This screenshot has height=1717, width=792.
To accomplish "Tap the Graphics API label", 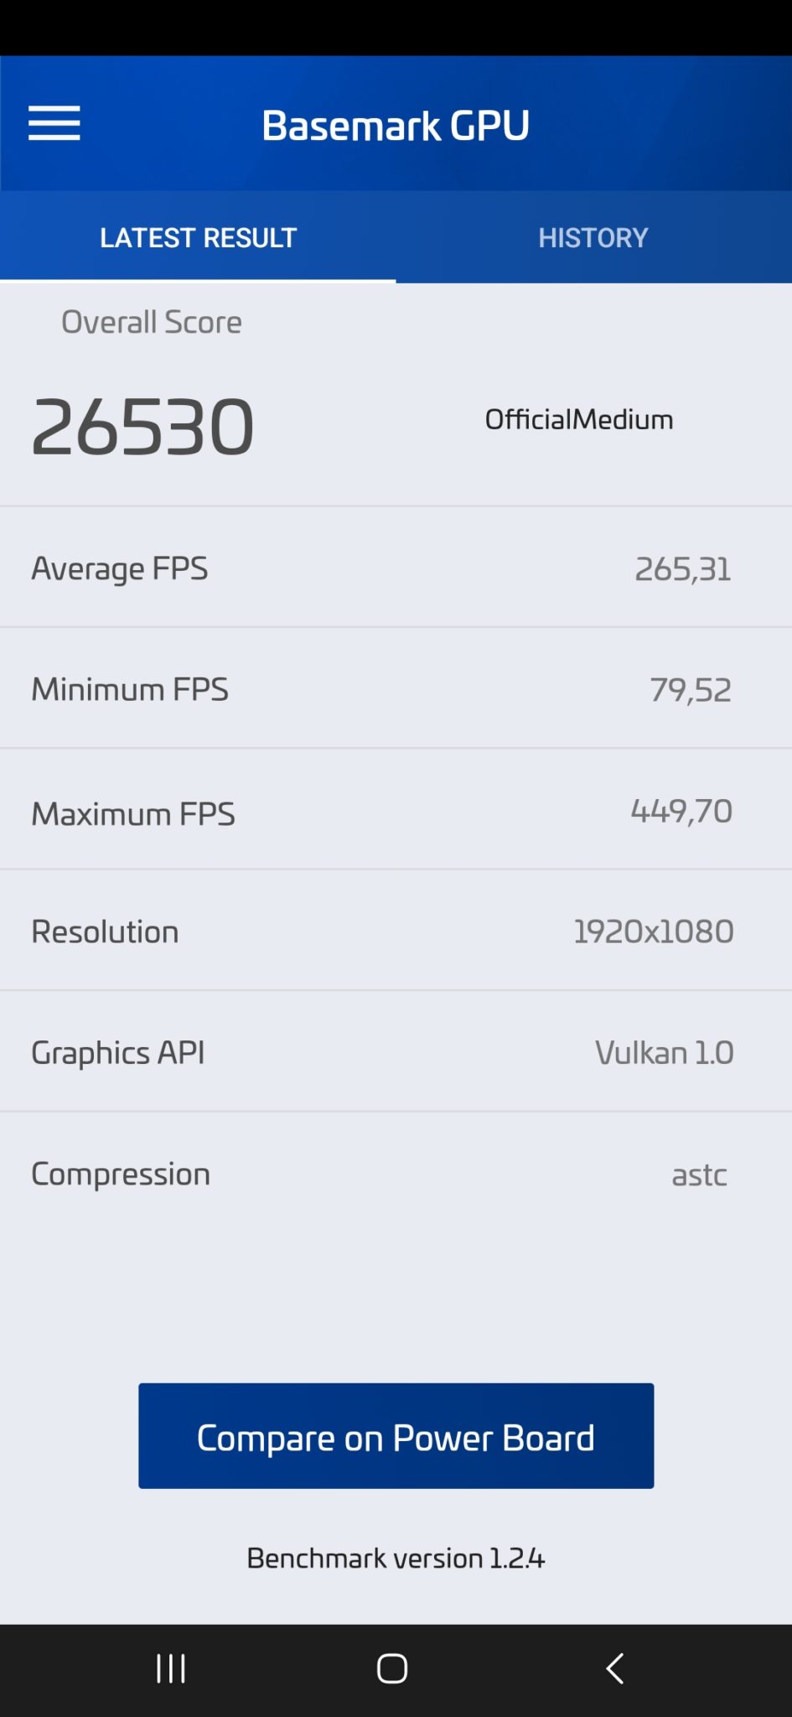I will (118, 1053).
